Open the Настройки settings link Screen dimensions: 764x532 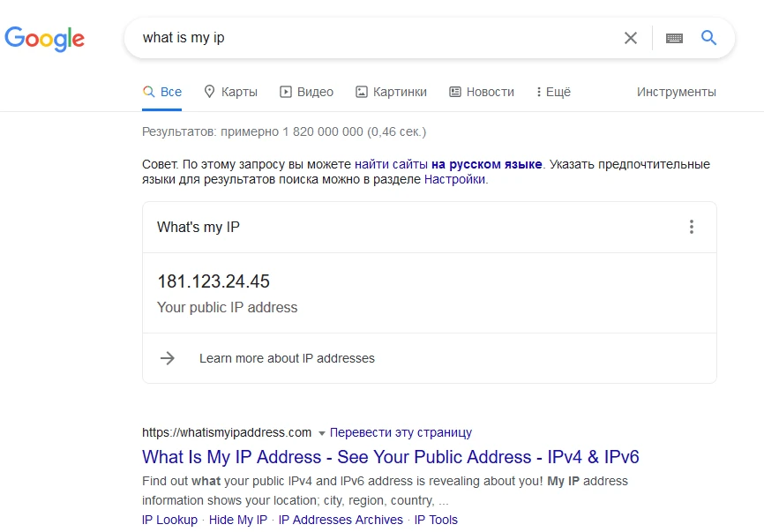(x=454, y=179)
